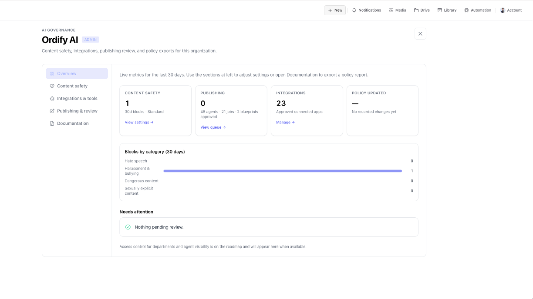Click the Live metrics description text
This screenshot has height=299, width=533.
244,75
